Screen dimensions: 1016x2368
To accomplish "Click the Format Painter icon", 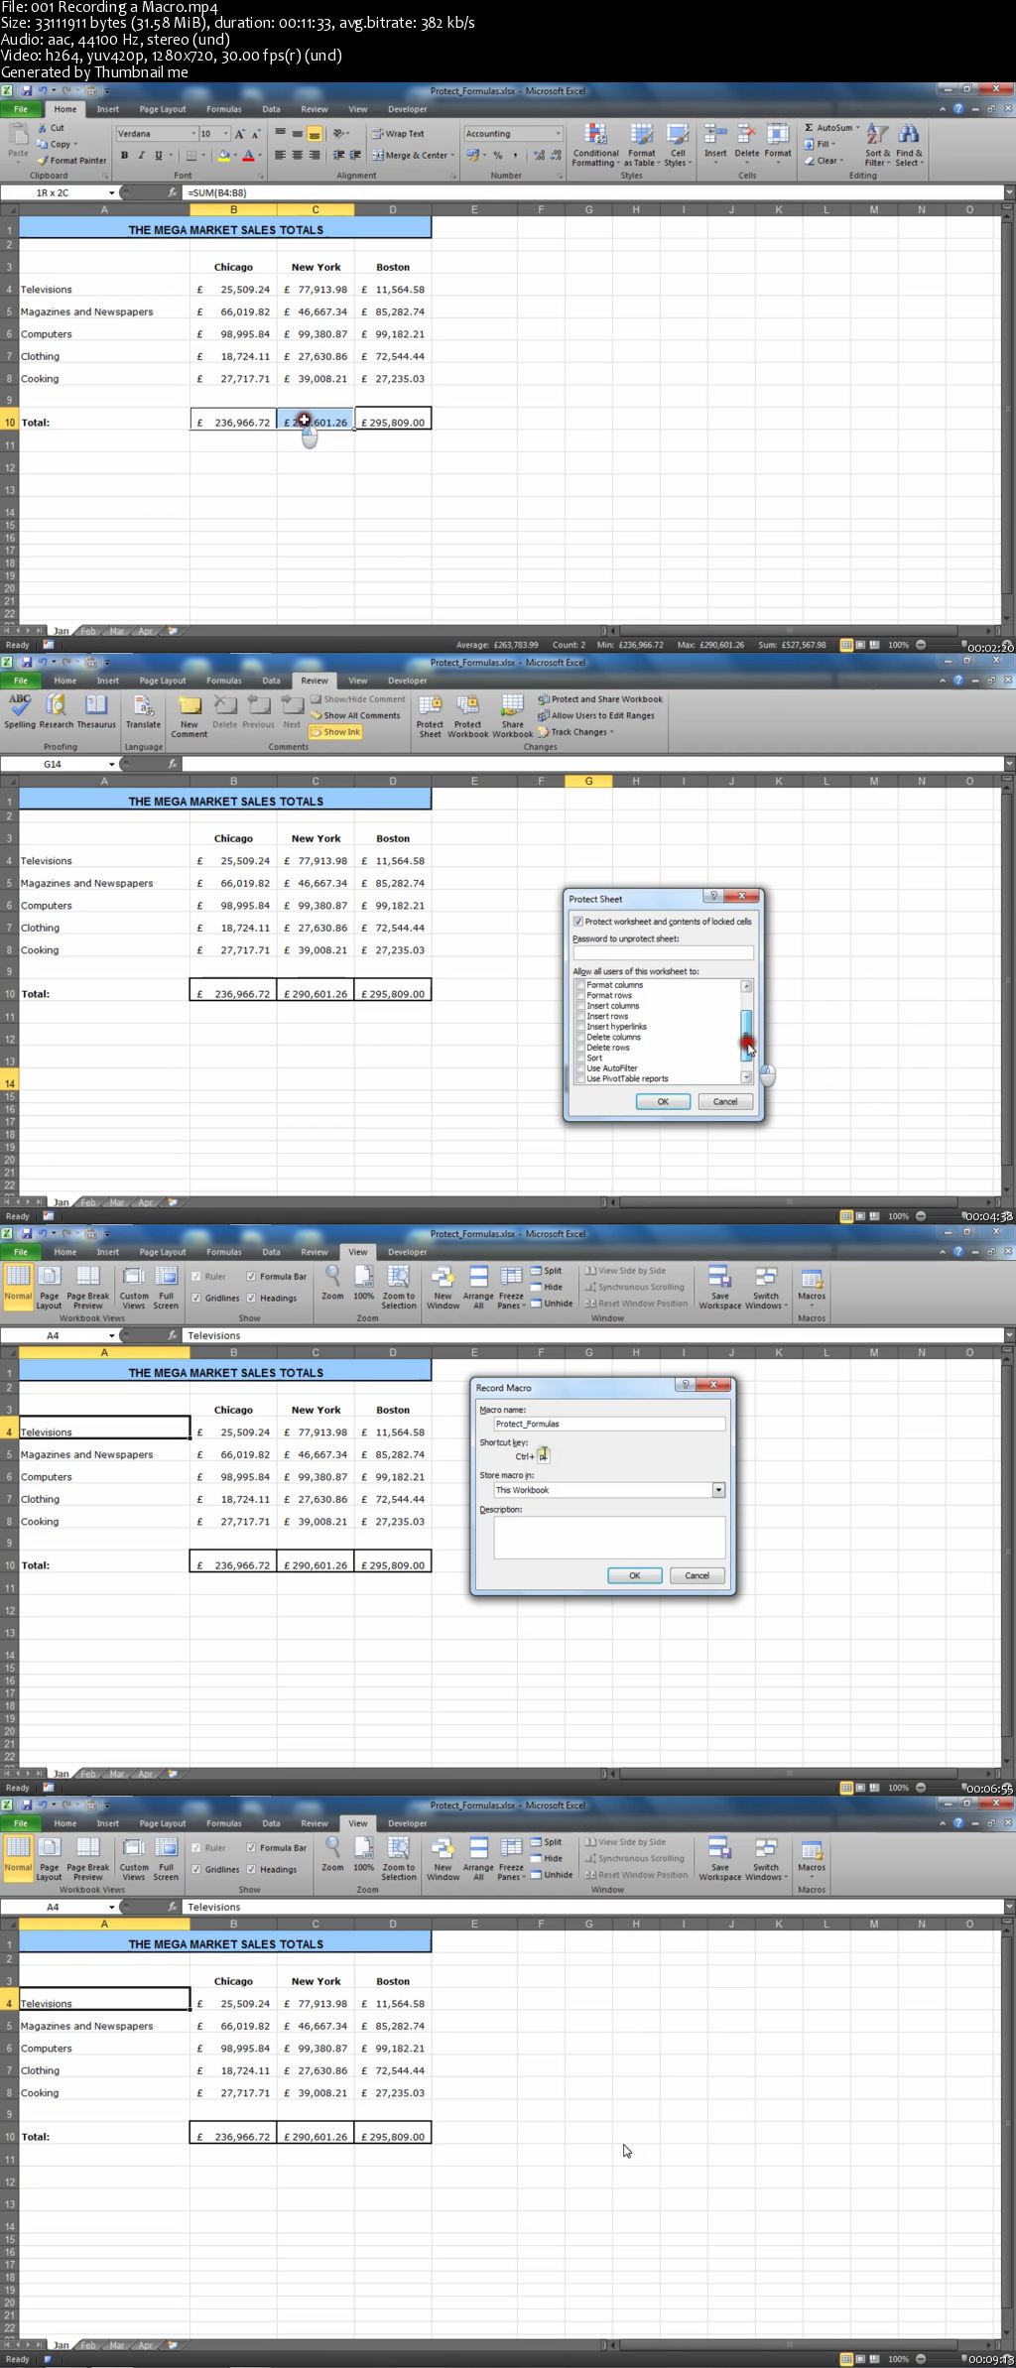I will (x=44, y=160).
